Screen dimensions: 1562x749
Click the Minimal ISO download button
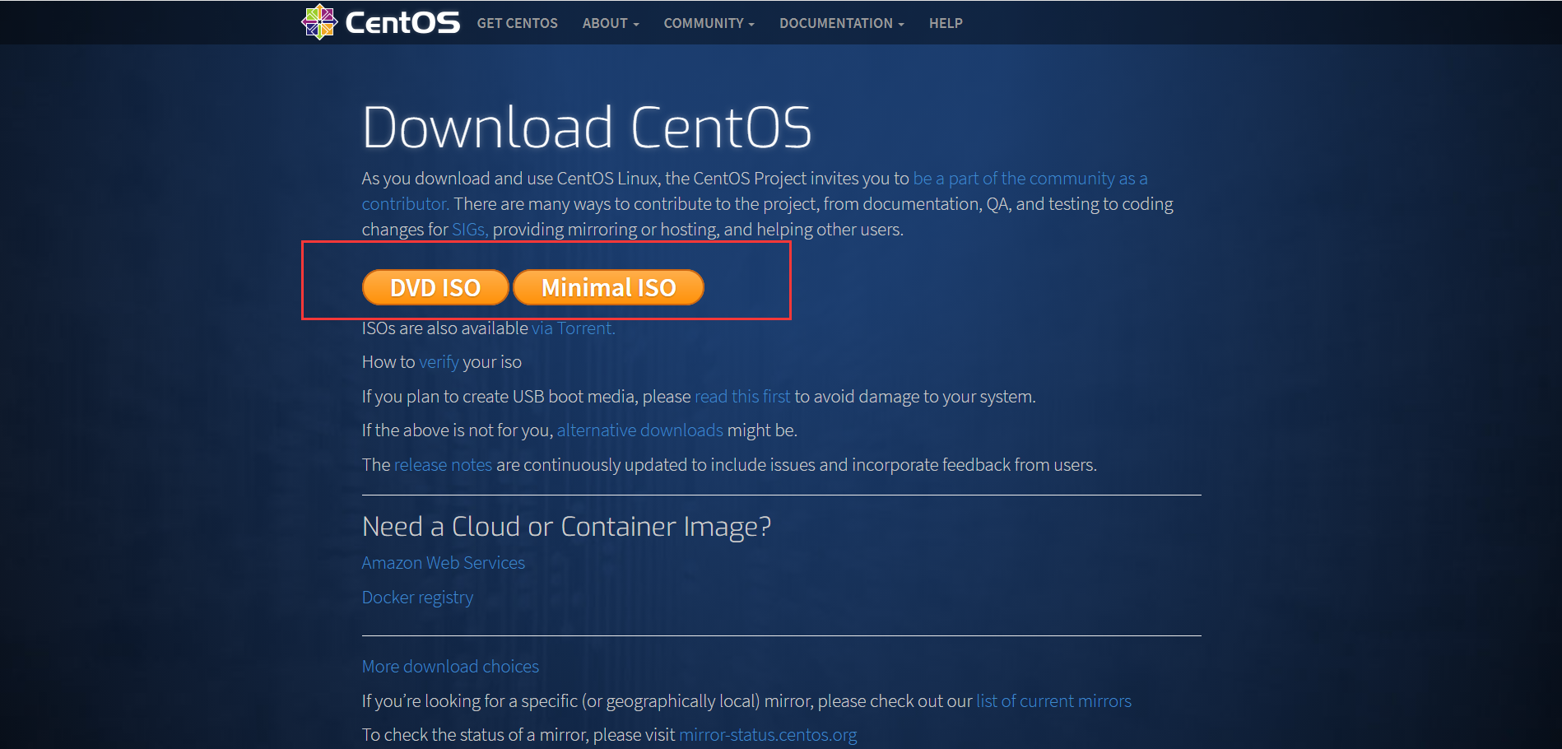point(608,287)
